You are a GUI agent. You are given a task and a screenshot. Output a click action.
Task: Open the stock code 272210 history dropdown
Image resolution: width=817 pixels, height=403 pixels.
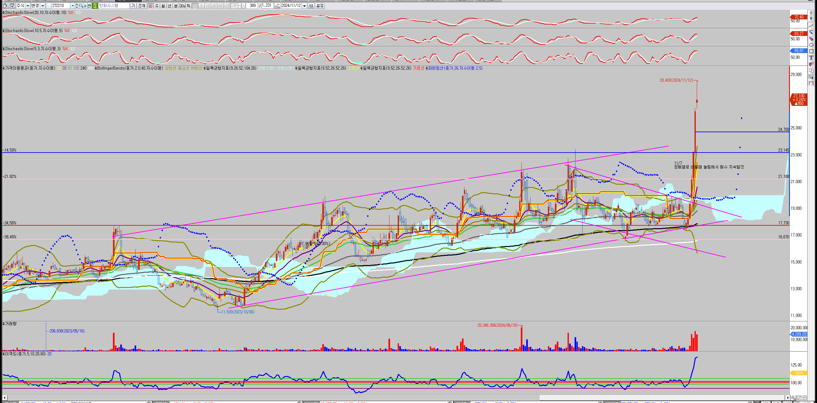tap(72, 6)
